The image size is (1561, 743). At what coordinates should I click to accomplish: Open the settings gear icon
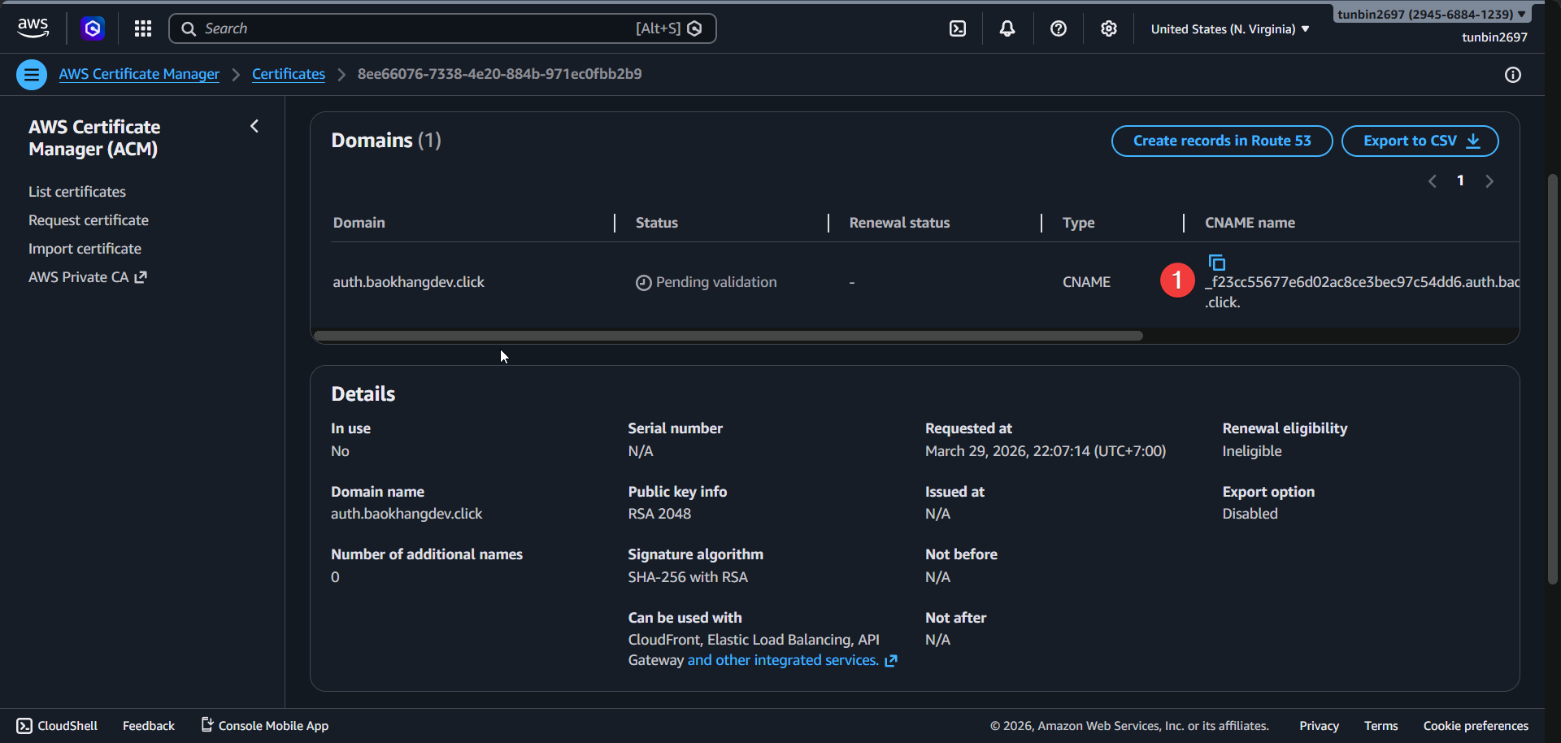coord(1108,28)
